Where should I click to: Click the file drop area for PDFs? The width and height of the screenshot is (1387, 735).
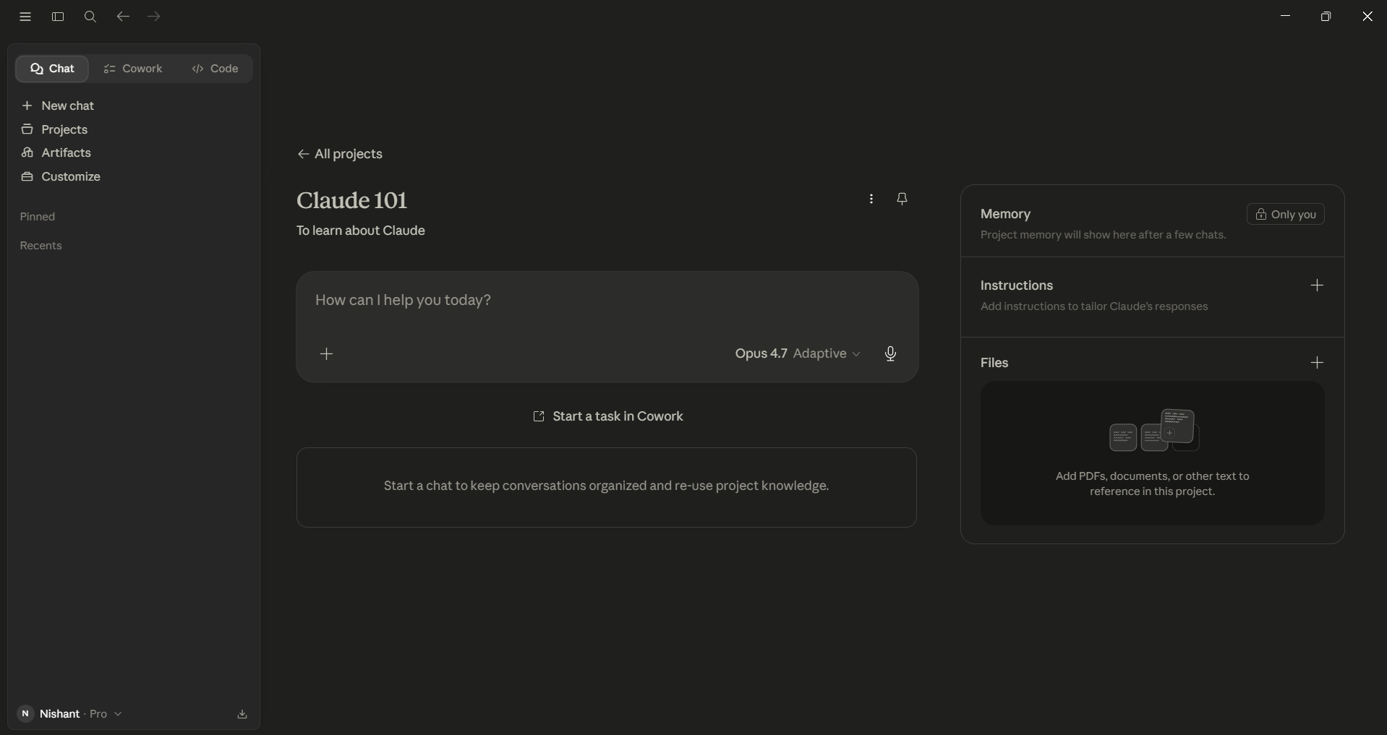point(1153,453)
